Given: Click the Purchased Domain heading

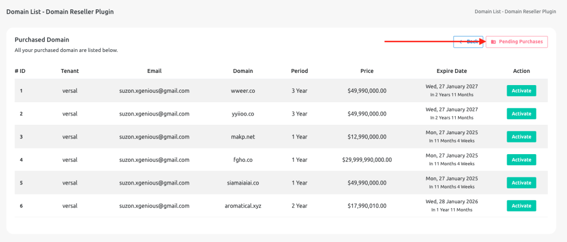Looking at the screenshot, I should [42, 40].
